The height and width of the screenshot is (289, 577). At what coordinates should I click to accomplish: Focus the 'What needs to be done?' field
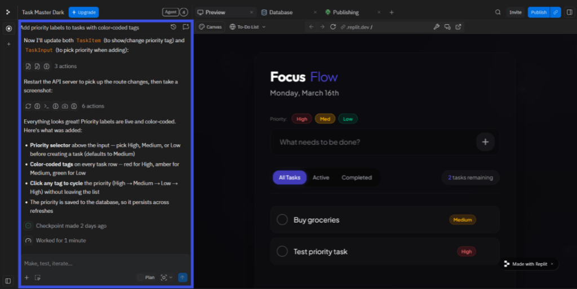372,142
